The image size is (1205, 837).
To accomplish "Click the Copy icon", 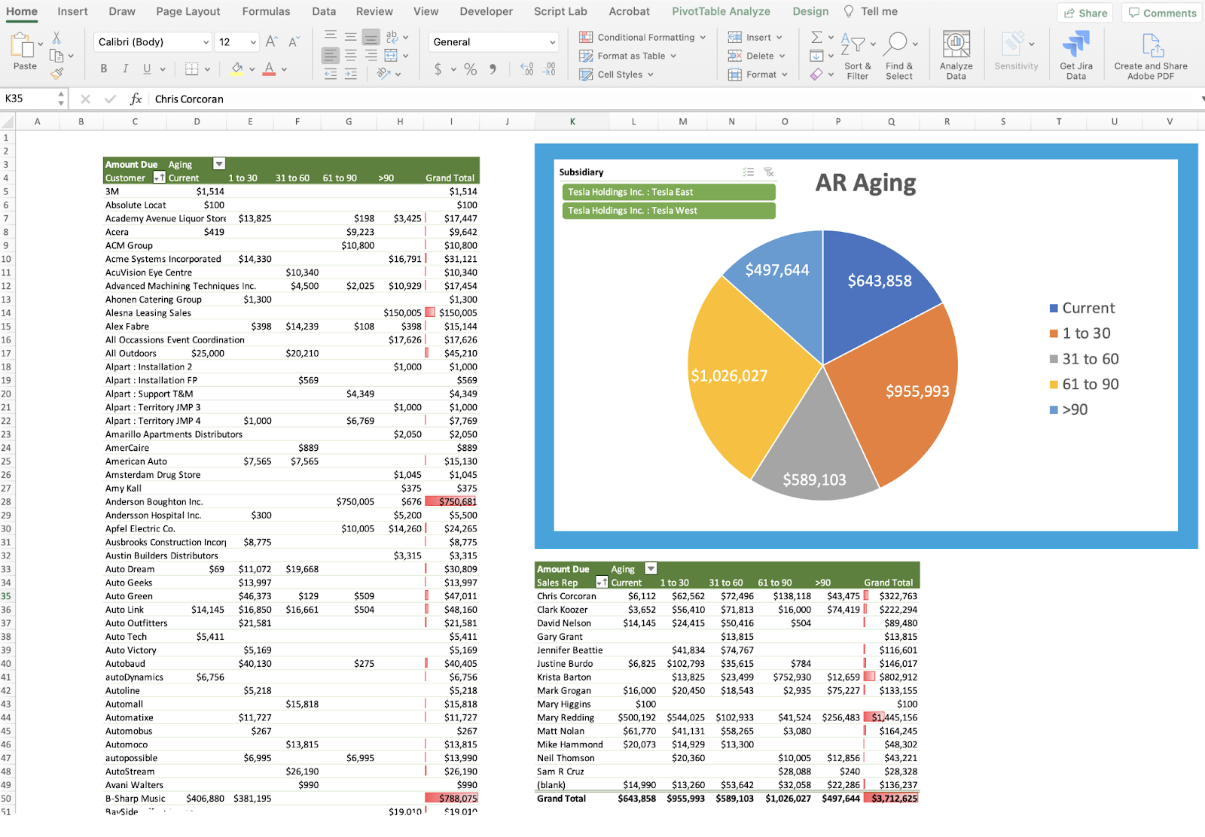I will [56, 56].
